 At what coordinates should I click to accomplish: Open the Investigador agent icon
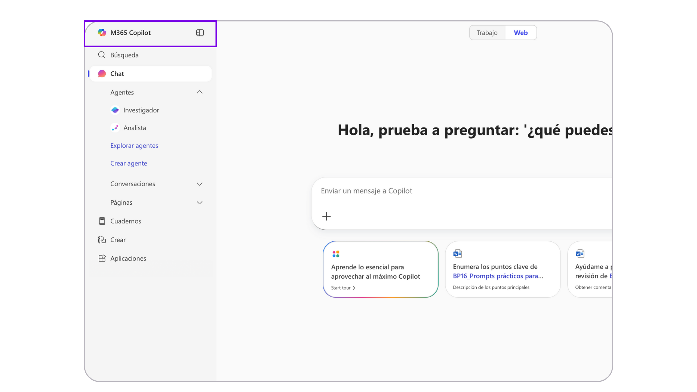click(x=115, y=110)
